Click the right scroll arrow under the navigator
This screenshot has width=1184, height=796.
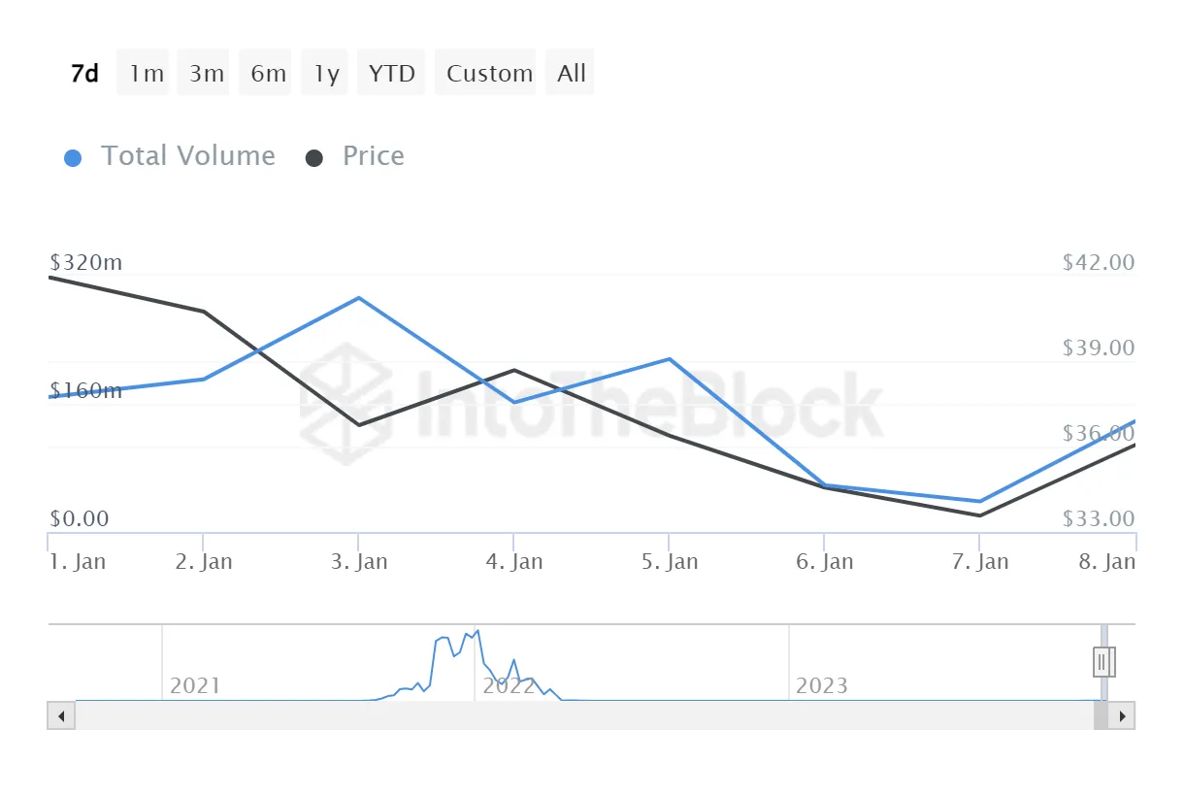[1121, 715]
